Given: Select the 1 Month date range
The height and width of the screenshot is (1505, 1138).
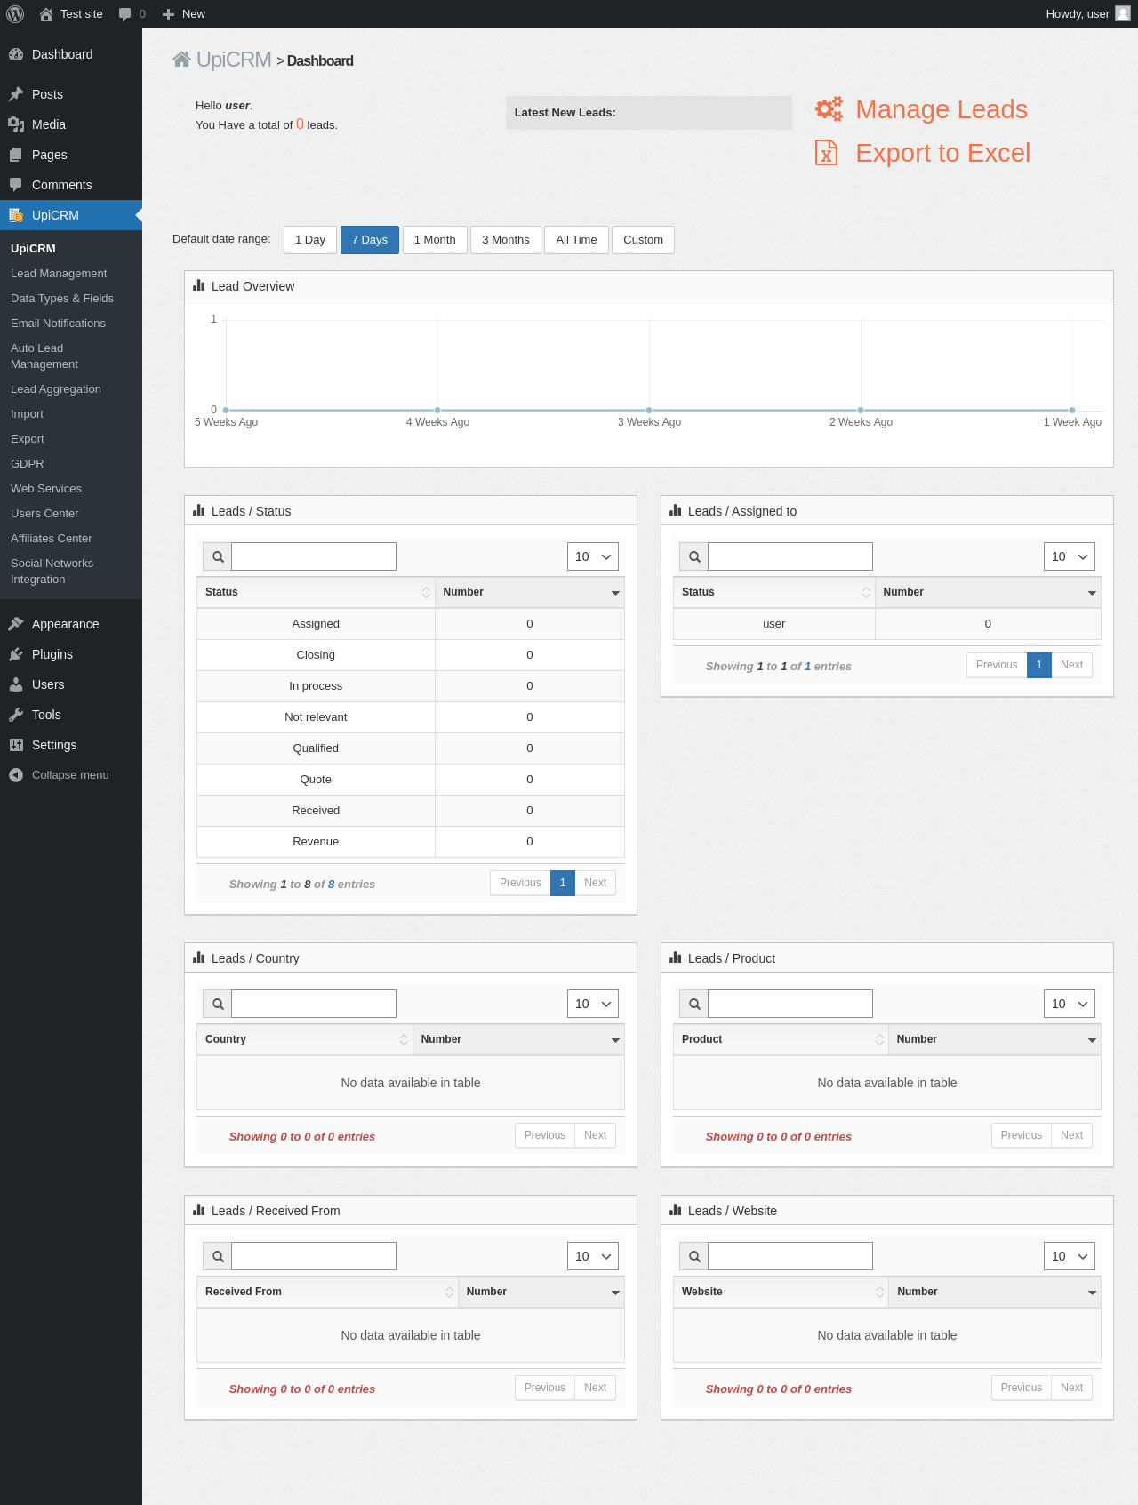Looking at the screenshot, I should 435,240.
